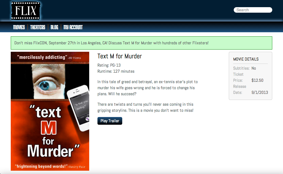Click the Subtitles value in Movie Details
This screenshot has height=174, width=283.
coord(254,68)
